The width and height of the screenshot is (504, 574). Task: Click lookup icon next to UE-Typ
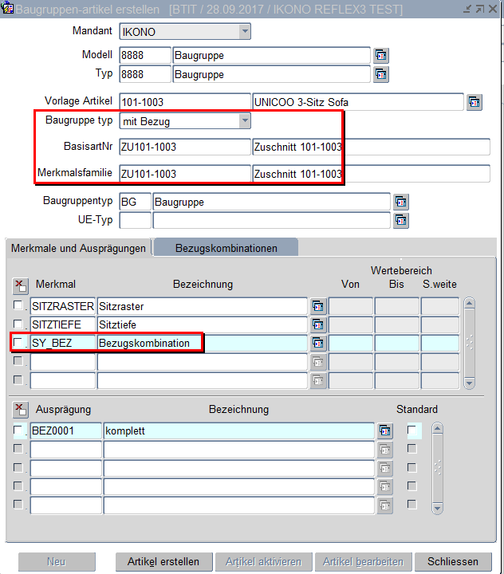[x=401, y=220]
